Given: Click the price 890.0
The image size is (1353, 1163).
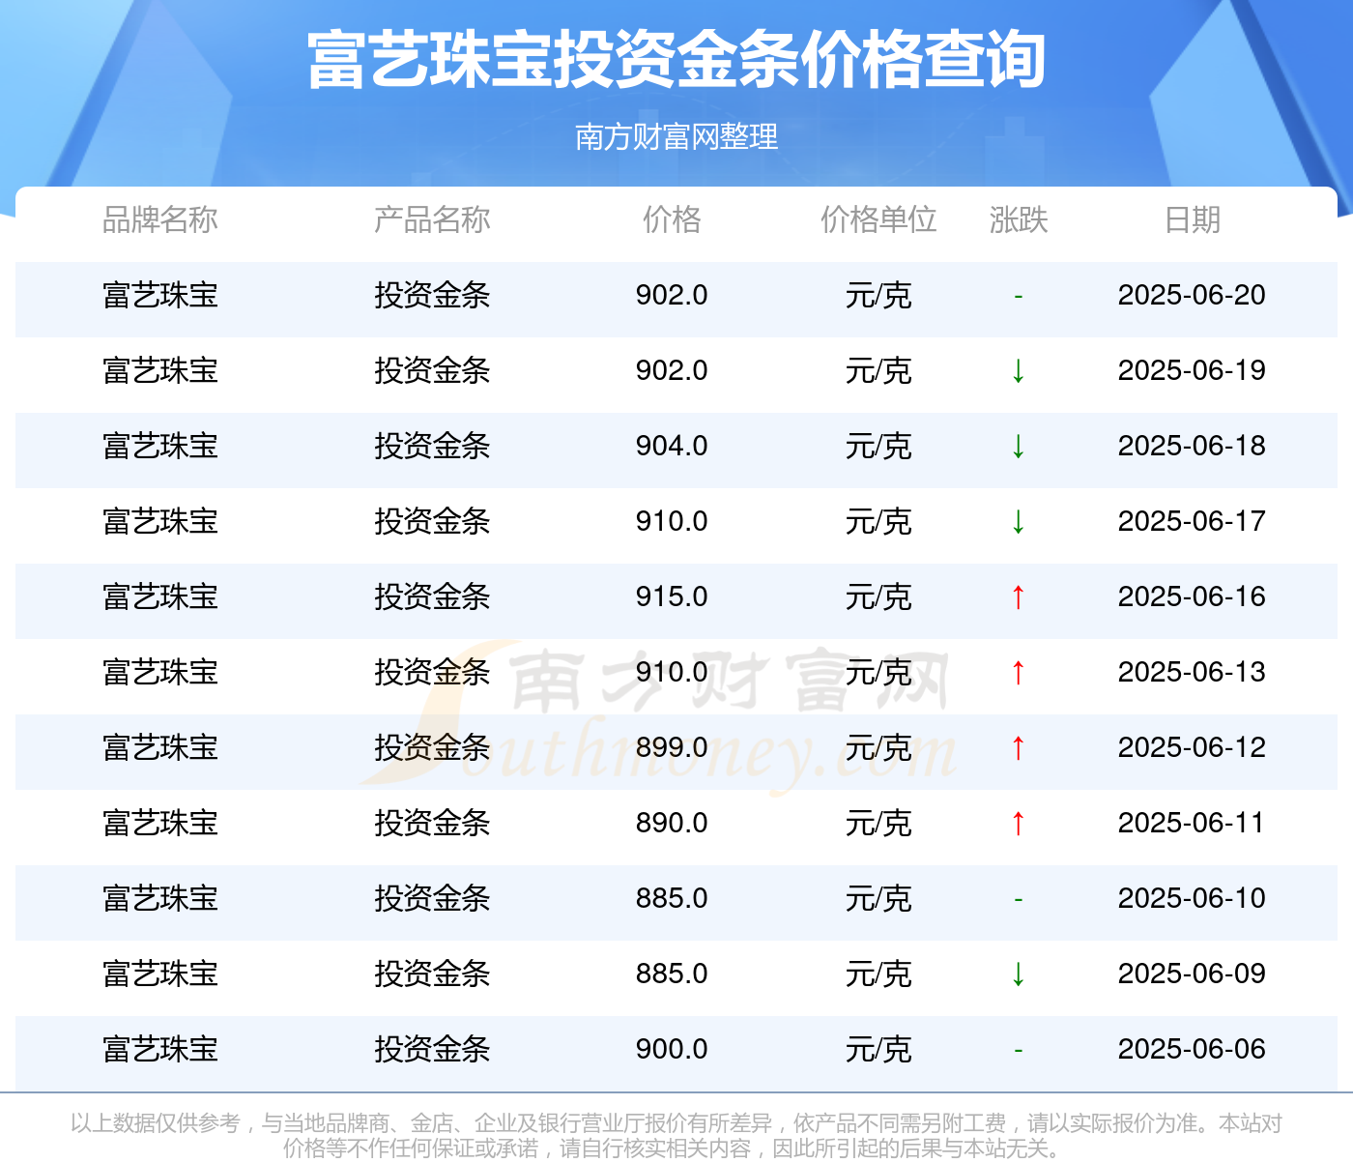Looking at the screenshot, I should (672, 823).
